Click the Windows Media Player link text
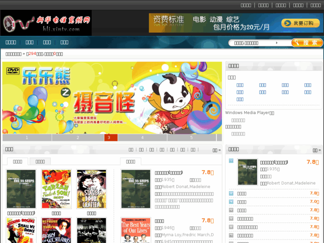324x243 pixels. tap(250, 113)
